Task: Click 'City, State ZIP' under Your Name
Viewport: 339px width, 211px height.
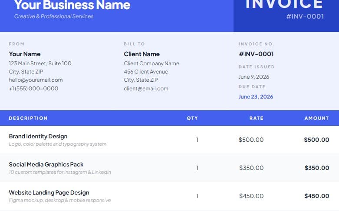Action: point(26,72)
